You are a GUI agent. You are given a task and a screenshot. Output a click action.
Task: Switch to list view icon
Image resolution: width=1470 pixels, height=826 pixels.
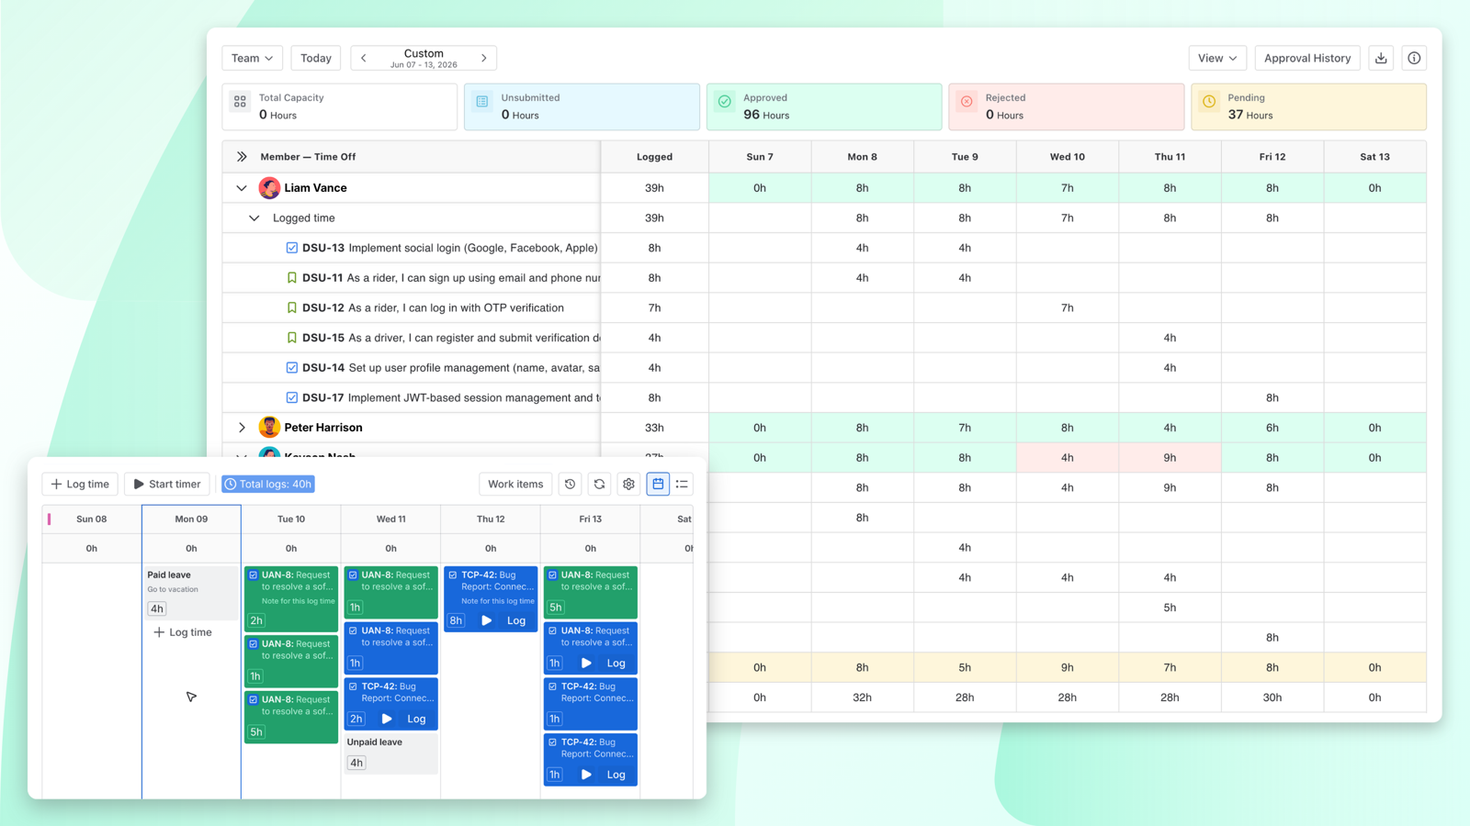pyautogui.click(x=682, y=484)
